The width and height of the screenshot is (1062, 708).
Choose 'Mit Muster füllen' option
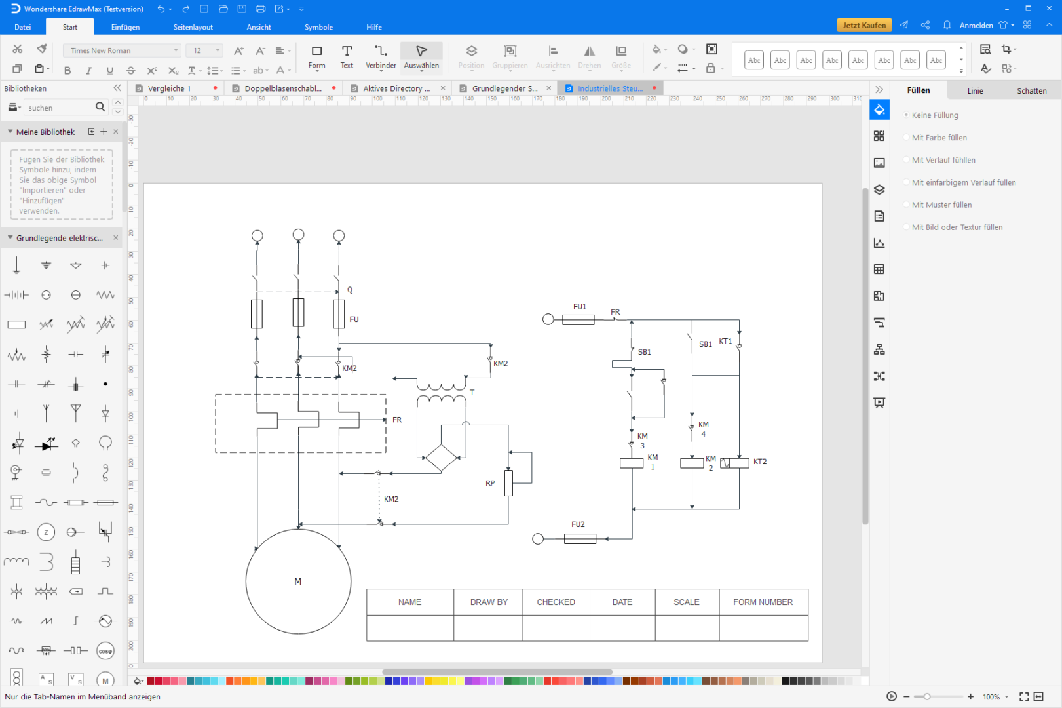point(941,205)
